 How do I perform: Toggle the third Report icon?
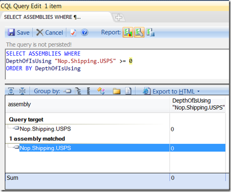pos(150,32)
